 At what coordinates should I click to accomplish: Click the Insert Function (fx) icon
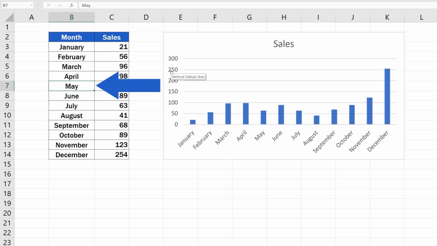tap(71, 5)
